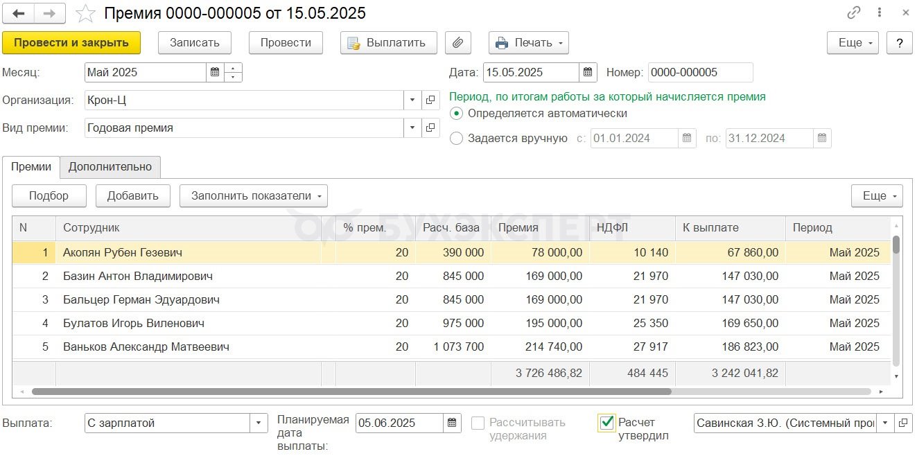The width and height of the screenshot is (917, 456).
Task: Expand 'Заполнить показатели' dropdown button
Action: tap(254, 195)
